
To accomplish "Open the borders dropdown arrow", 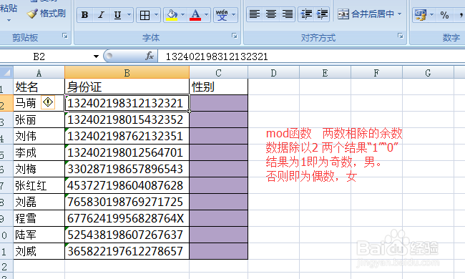I will pos(156,15).
